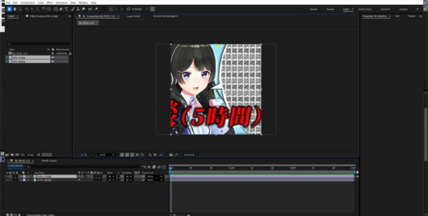The width and height of the screenshot is (428, 216).
Task: Open Parent & Link dropdown for layer 1
Action: [155, 176]
